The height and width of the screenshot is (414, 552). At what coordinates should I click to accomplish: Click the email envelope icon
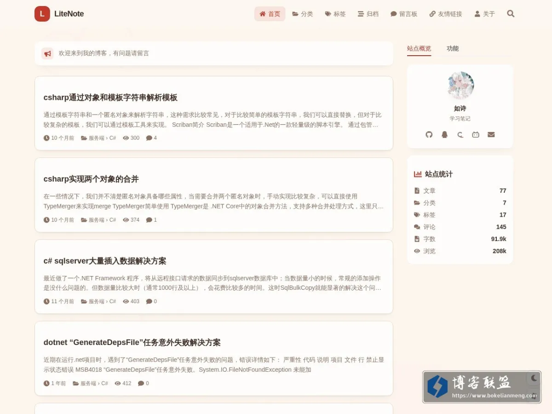(x=491, y=135)
